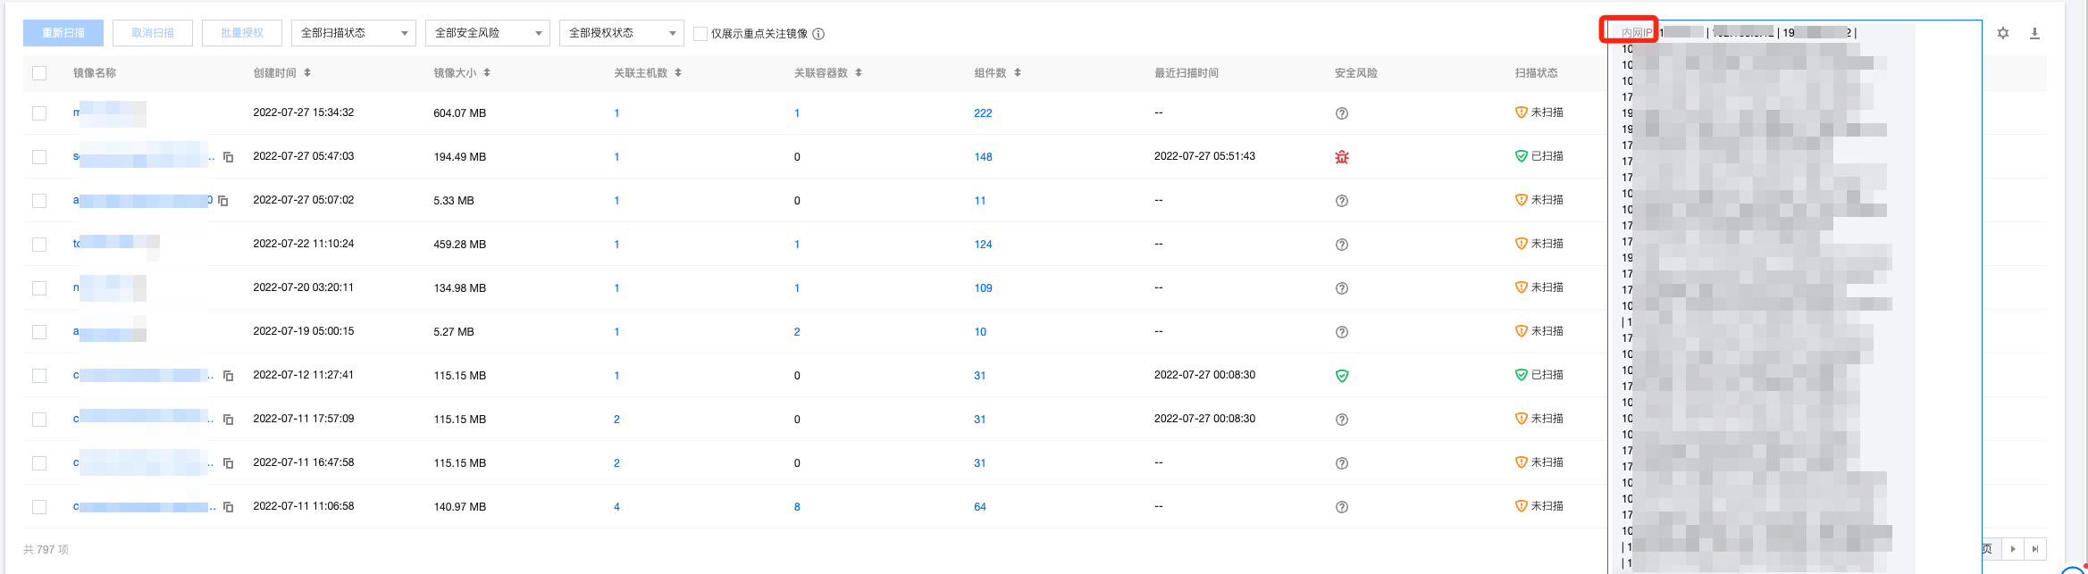The width and height of the screenshot is (2088, 574).
Task: Sort the table by 镜像大小
Action: click(487, 73)
